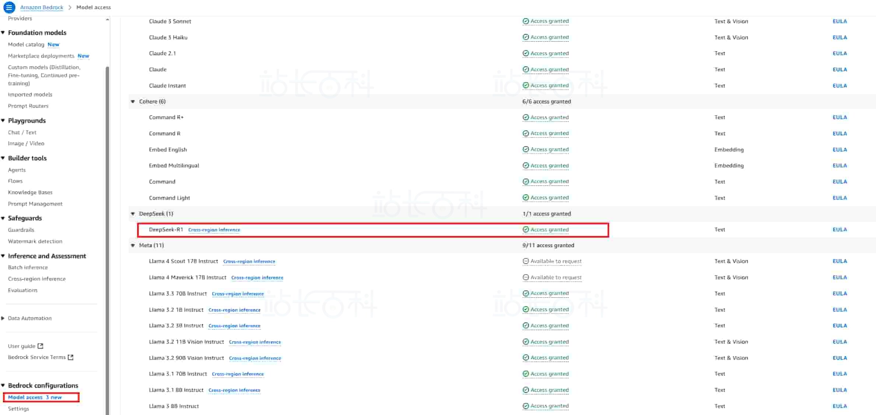876x415 pixels.
Task: Click Command R+ access granted check icon
Action: [x=526, y=117]
